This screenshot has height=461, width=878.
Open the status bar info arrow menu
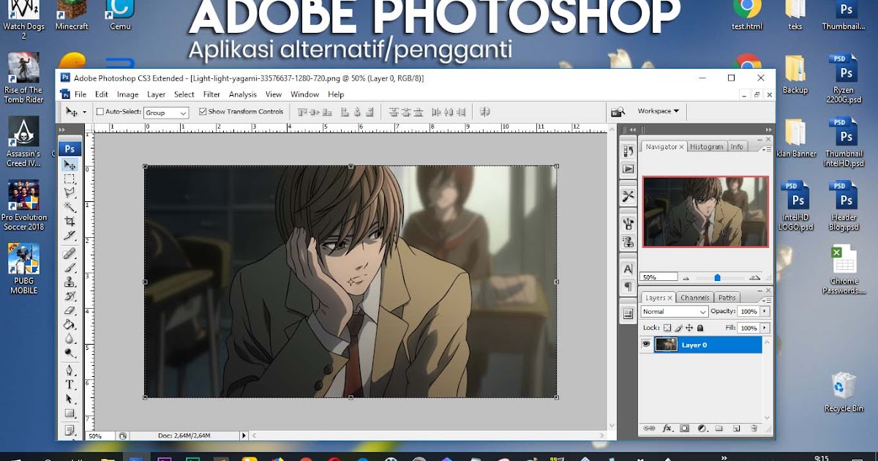(244, 435)
